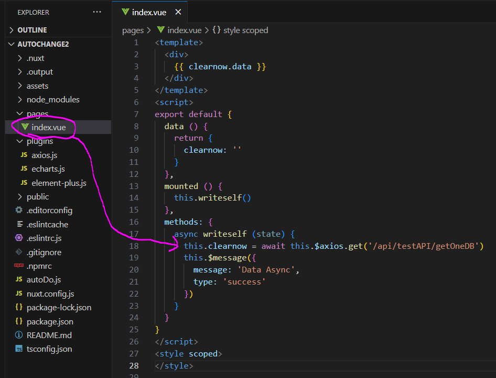Screen dimensions: 496x378
Task: Expand the public folder
Action: [x=37, y=197]
